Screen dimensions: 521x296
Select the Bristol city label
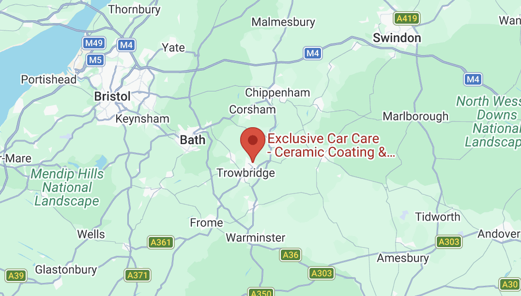tap(112, 97)
